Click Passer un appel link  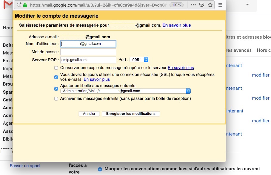25,166
